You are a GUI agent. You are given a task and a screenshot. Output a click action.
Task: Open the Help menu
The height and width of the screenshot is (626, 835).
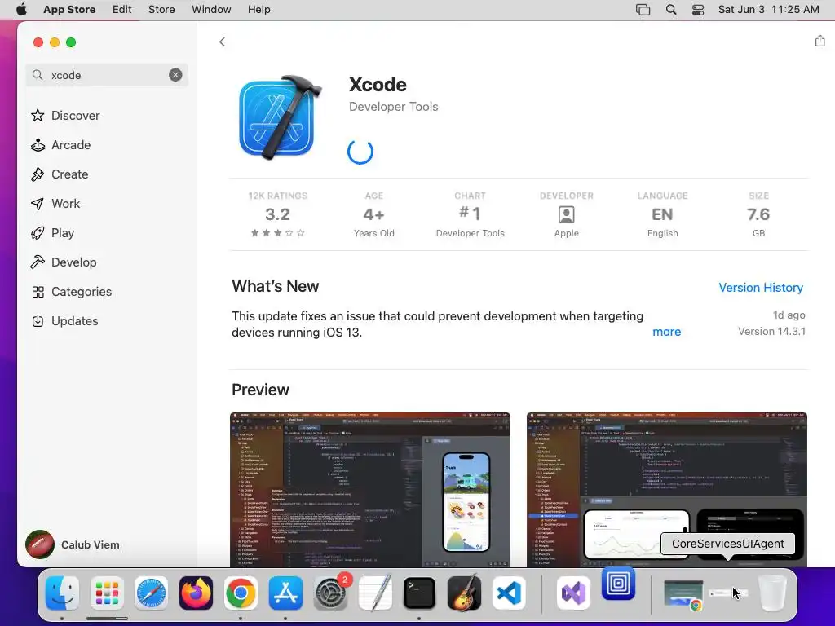tap(258, 10)
